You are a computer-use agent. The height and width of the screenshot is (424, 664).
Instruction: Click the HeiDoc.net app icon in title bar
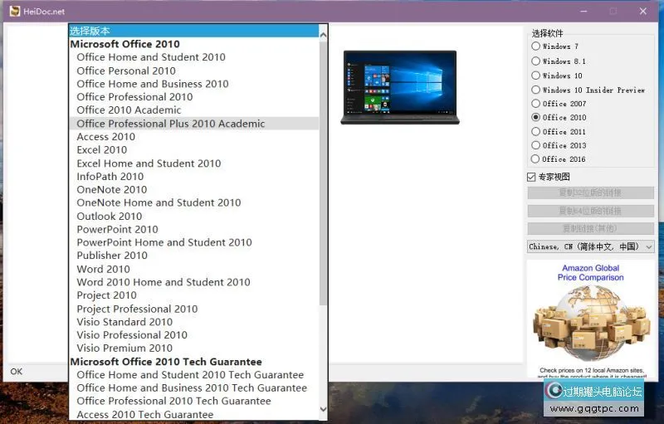point(15,11)
